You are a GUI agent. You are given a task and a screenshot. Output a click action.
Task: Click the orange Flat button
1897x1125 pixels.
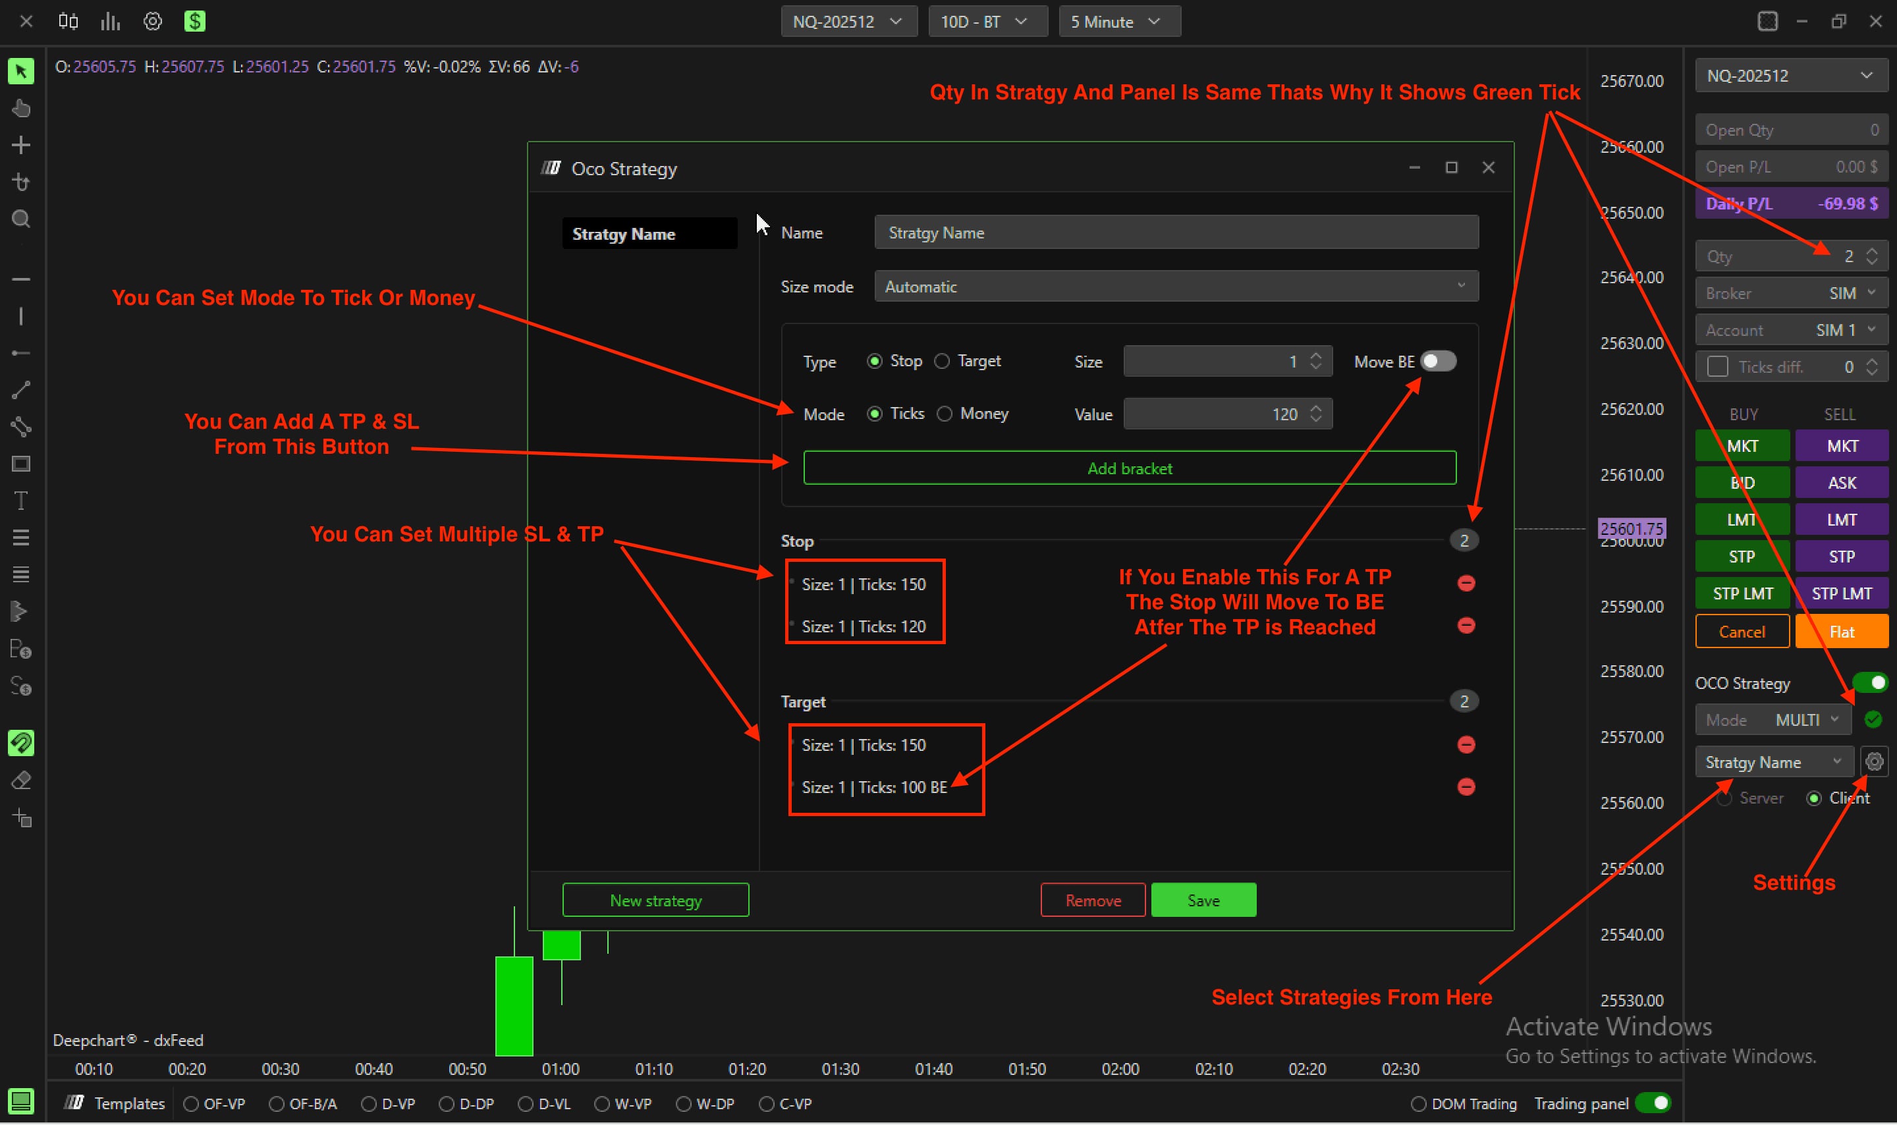pos(1841,632)
